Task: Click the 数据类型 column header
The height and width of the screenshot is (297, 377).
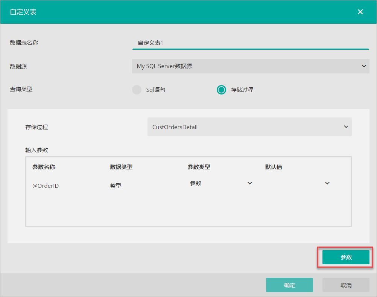Action: pyautogui.click(x=121, y=167)
